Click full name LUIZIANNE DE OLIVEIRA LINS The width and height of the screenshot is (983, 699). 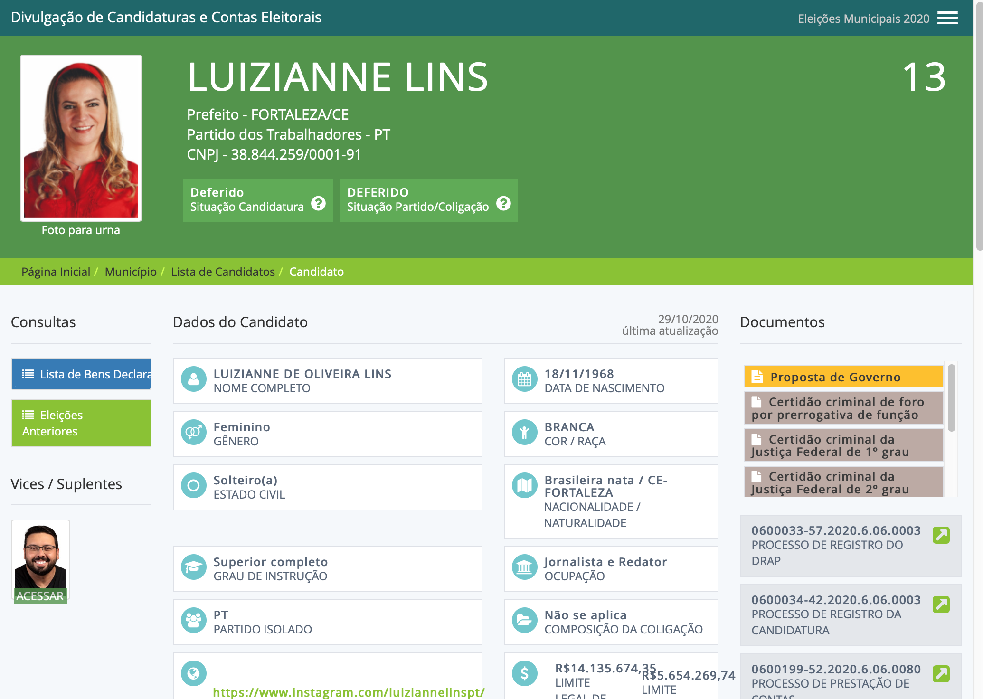pyautogui.click(x=302, y=374)
